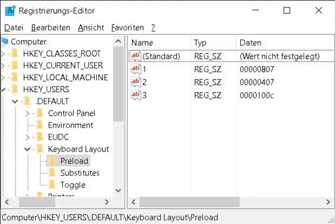Collapse the .DEFAULT node
This screenshot has width=335, height=224.
click(x=15, y=101)
